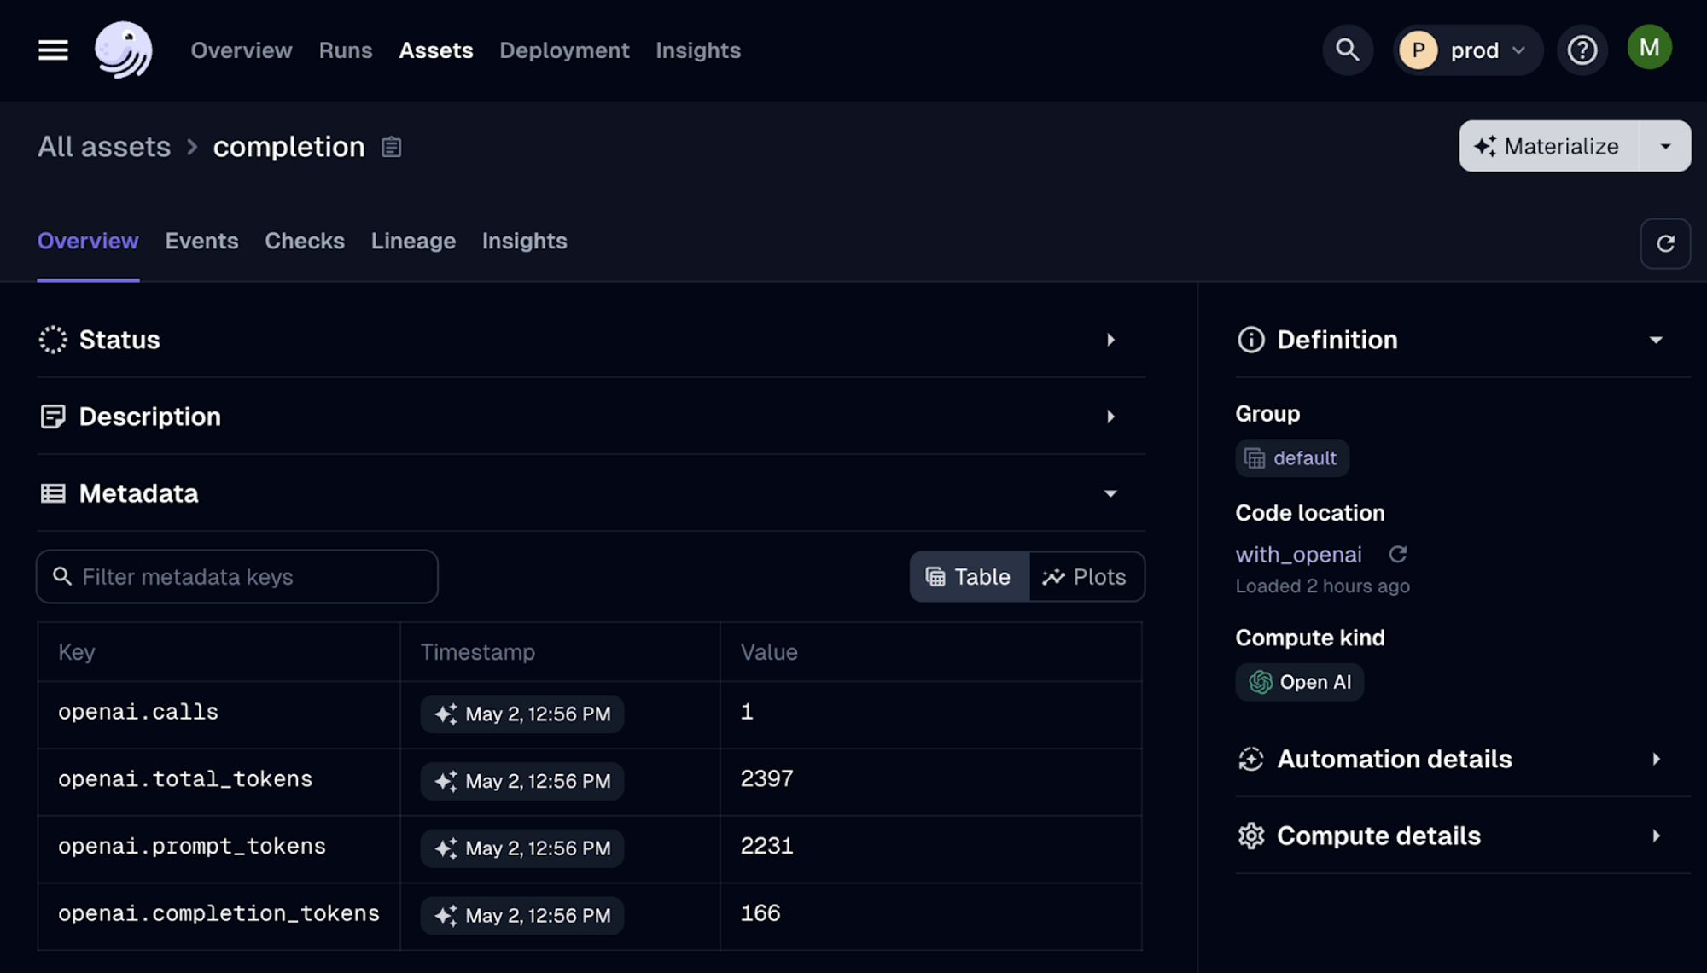Go to Deployment in top navigation

click(564, 50)
